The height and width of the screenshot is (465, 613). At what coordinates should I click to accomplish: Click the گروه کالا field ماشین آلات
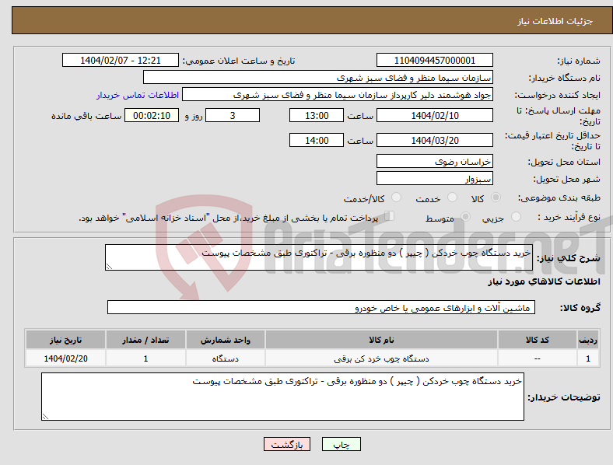(x=321, y=307)
